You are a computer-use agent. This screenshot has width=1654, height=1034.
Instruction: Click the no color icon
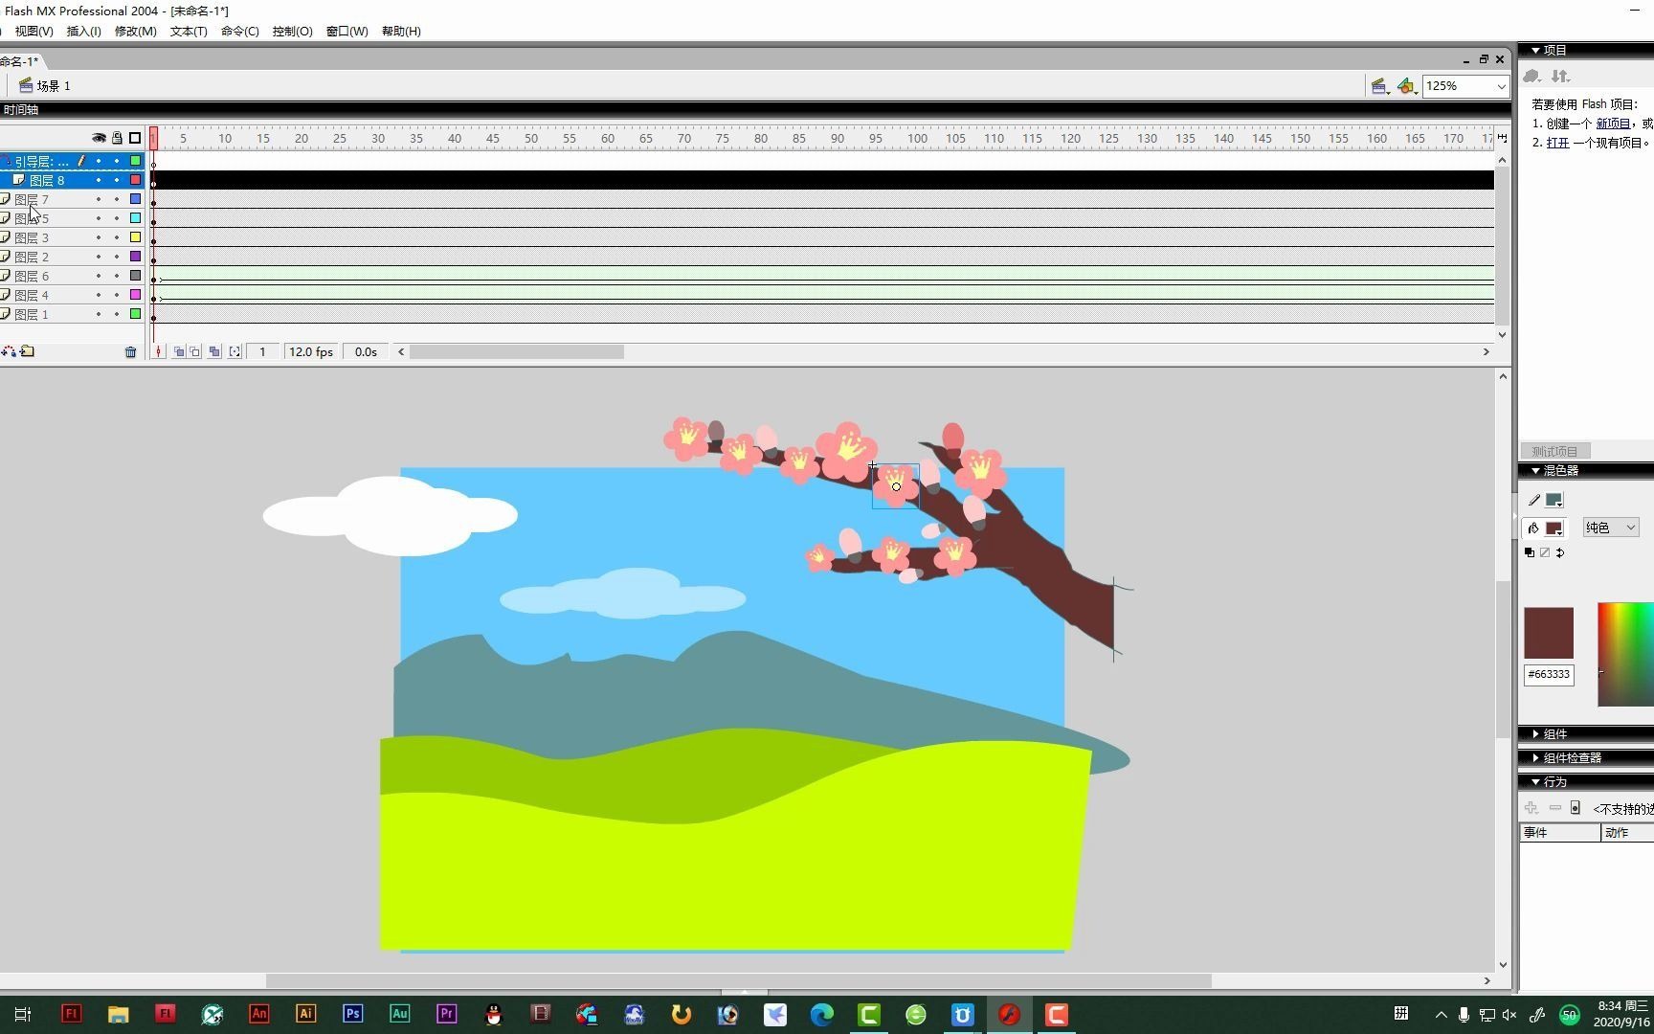click(1544, 552)
